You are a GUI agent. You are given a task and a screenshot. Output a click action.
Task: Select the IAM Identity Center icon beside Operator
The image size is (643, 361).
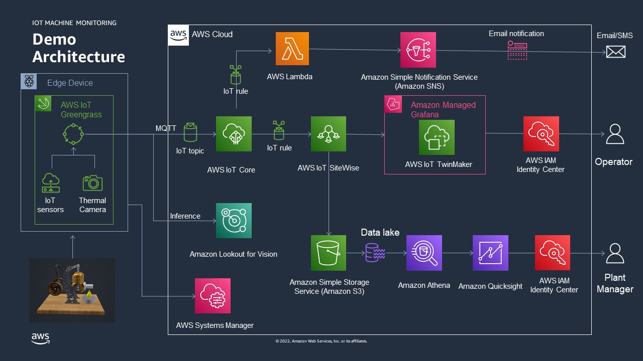coord(541,134)
